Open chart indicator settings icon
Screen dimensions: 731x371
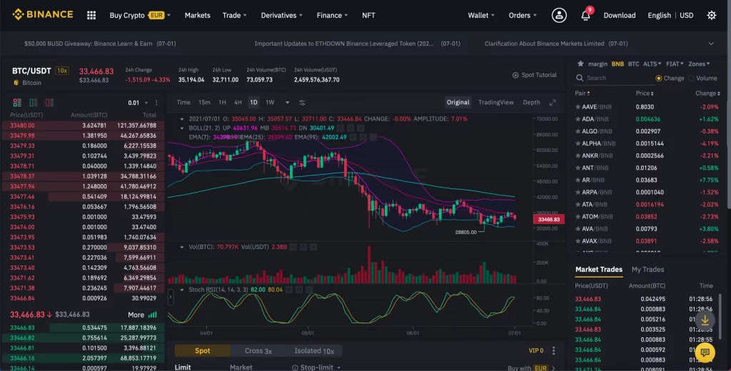(302, 103)
